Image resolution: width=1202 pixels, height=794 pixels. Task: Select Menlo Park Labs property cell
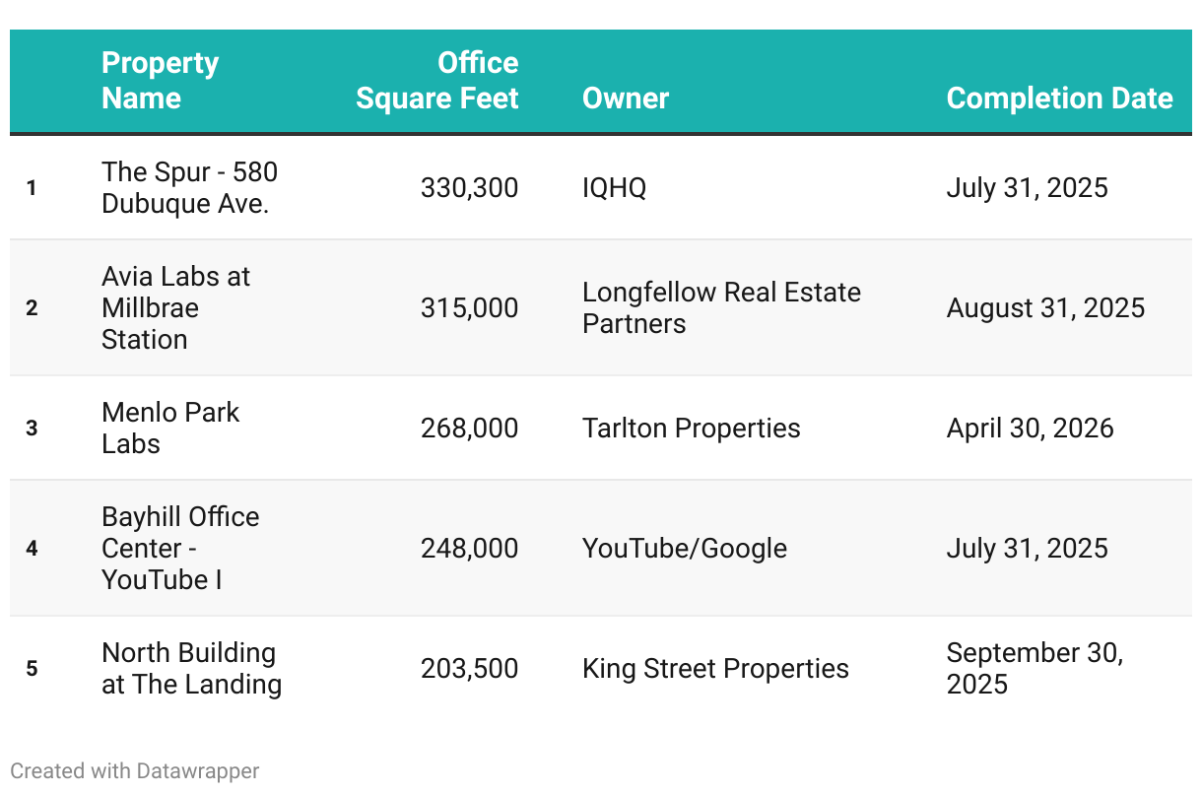point(170,428)
